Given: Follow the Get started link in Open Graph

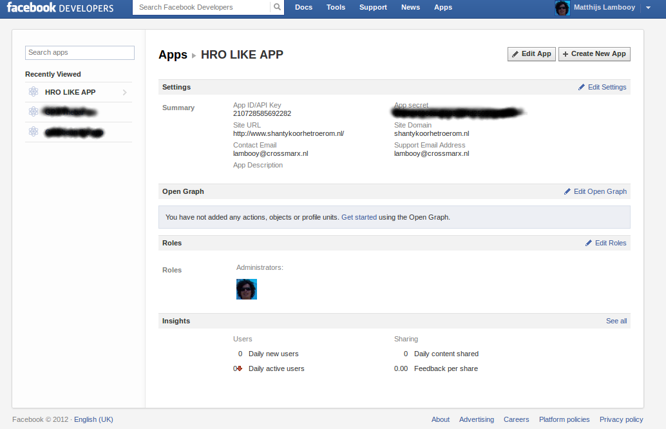Looking at the screenshot, I should (x=359, y=217).
